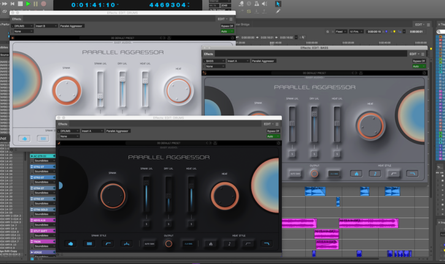Select the third Spank Style curve in the dark plugin
445x264 pixels.
pos(108,244)
